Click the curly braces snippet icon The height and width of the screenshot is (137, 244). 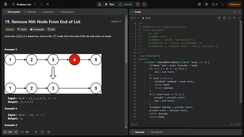click(229, 18)
